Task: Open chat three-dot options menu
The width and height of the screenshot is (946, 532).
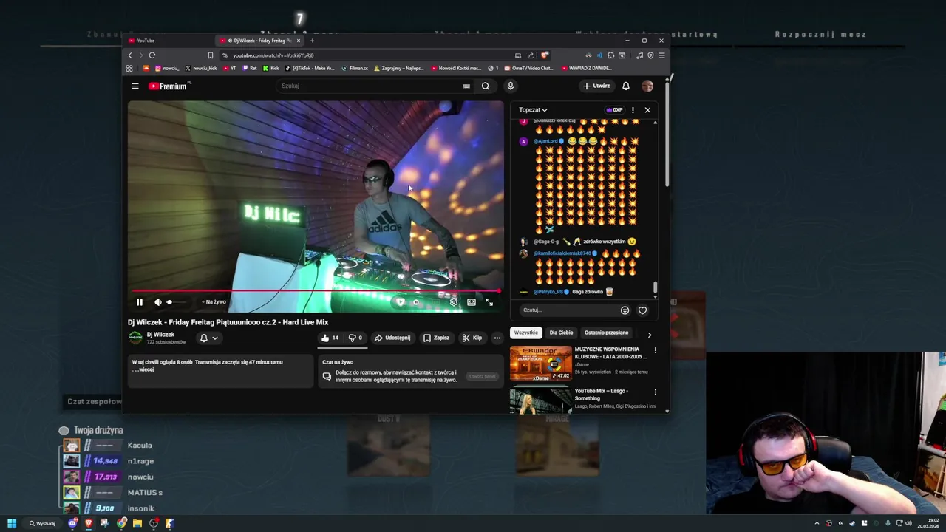Action: 633,110
